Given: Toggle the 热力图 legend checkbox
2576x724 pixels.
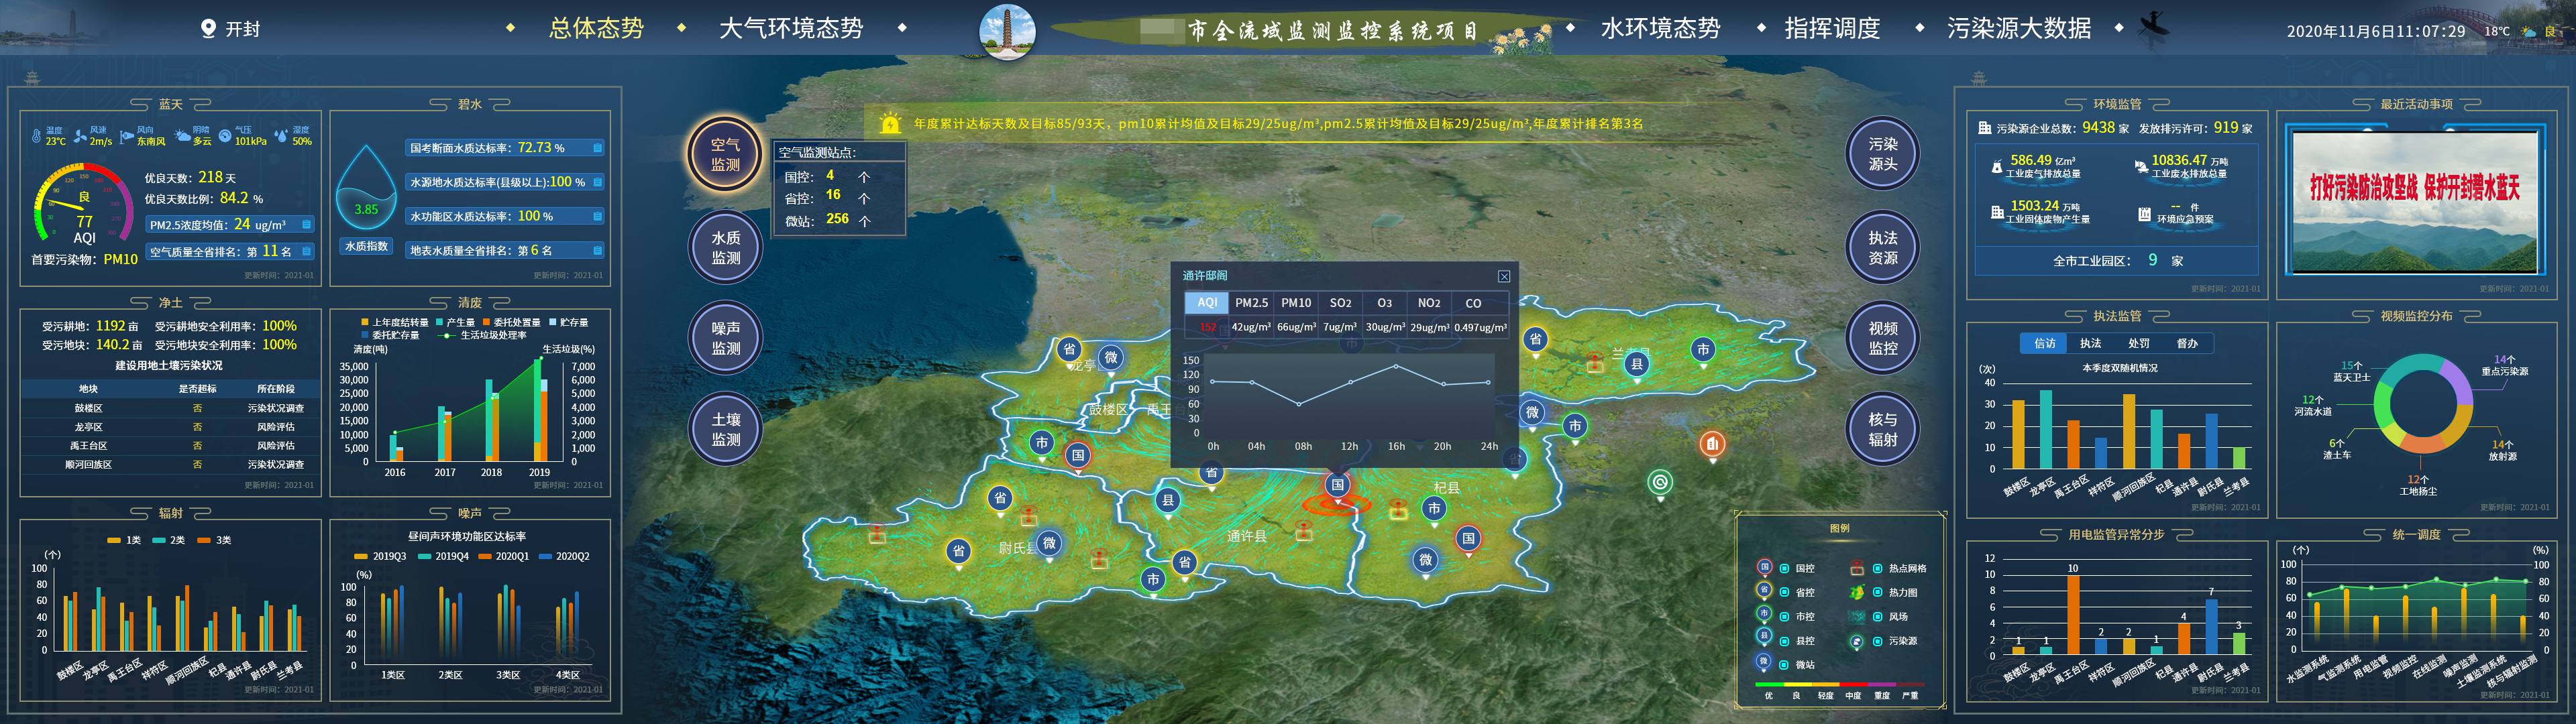Looking at the screenshot, I should tap(1877, 592).
